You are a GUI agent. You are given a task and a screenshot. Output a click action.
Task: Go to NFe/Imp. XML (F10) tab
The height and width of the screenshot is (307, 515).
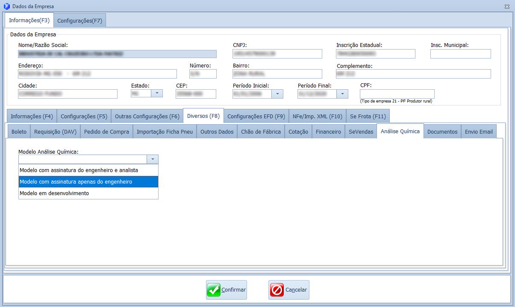point(317,116)
